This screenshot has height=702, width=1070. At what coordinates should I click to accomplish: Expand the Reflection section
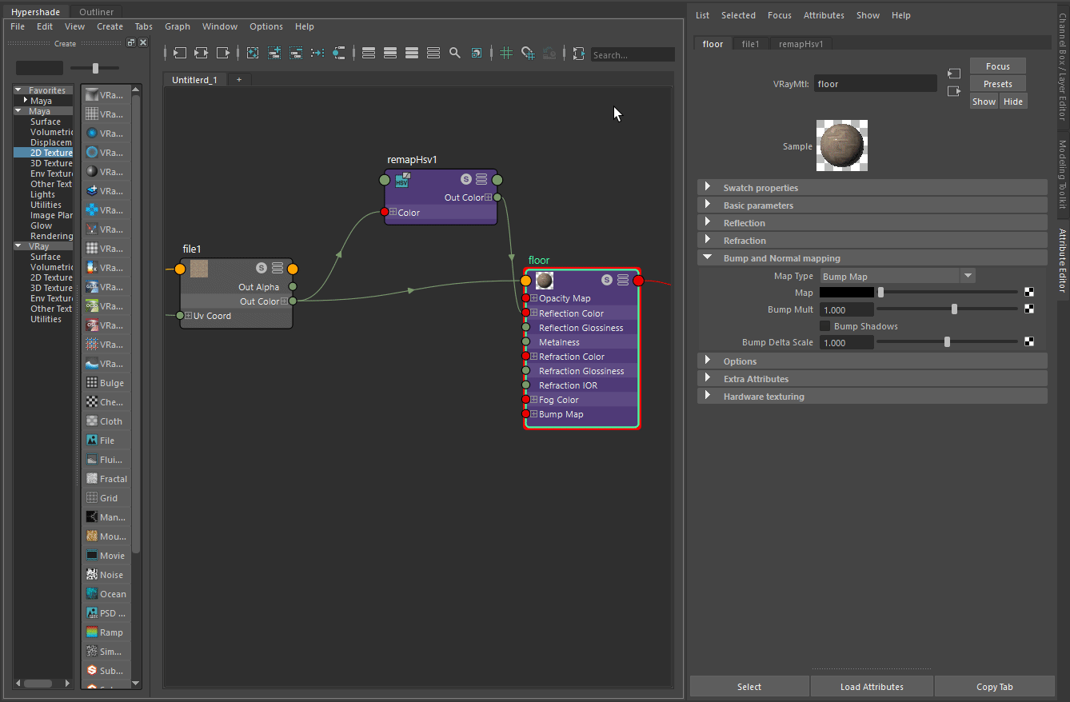click(872, 223)
